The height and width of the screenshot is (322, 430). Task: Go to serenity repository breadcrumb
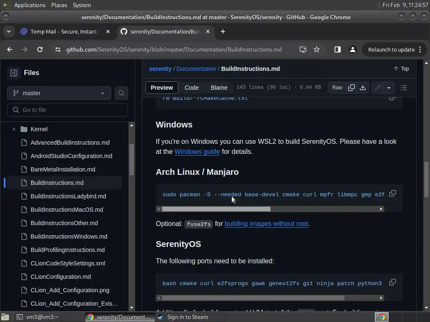click(160, 69)
